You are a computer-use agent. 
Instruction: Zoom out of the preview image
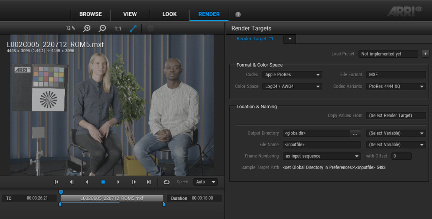coord(102,28)
